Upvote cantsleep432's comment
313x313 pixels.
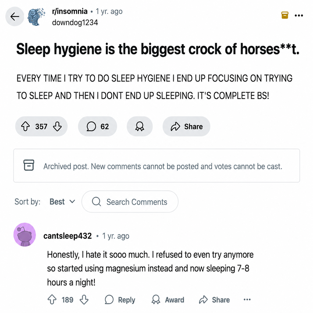[x=52, y=300]
